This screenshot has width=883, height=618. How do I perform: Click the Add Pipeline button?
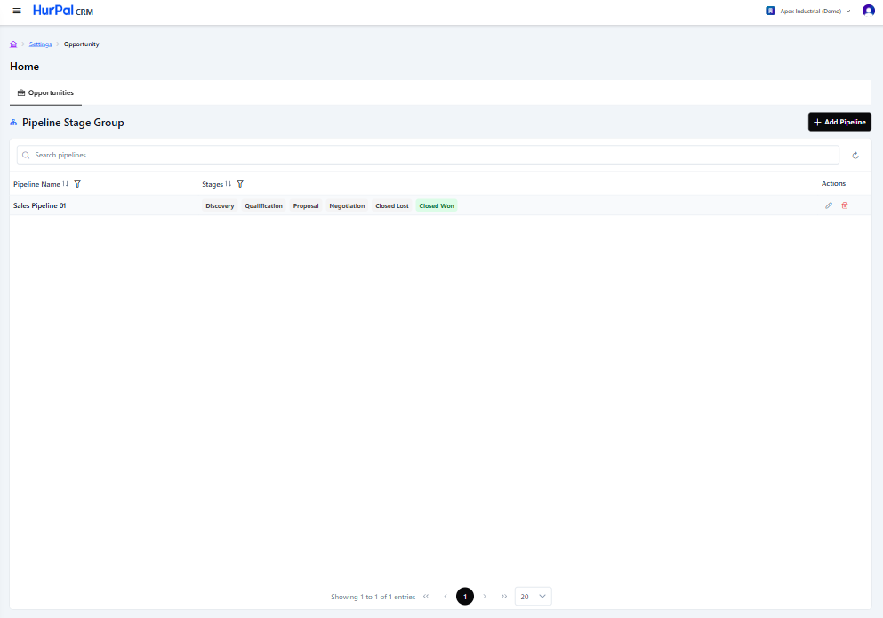(839, 122)
